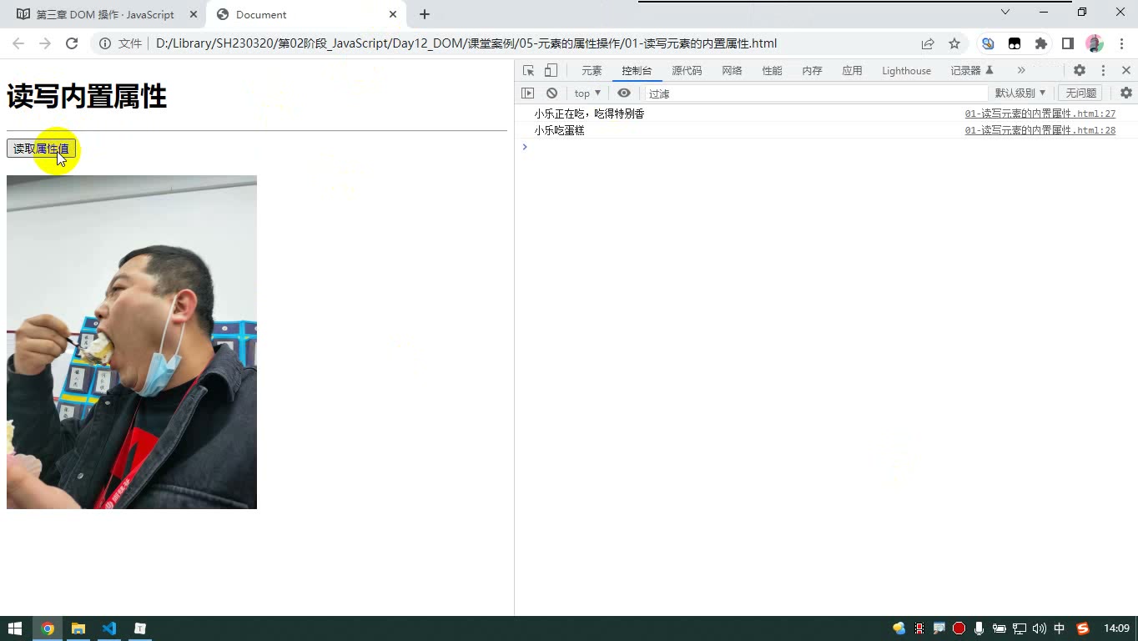Bookmark this page with the star
Screen dimensions: 1138x641
click(x=954, y=43)
